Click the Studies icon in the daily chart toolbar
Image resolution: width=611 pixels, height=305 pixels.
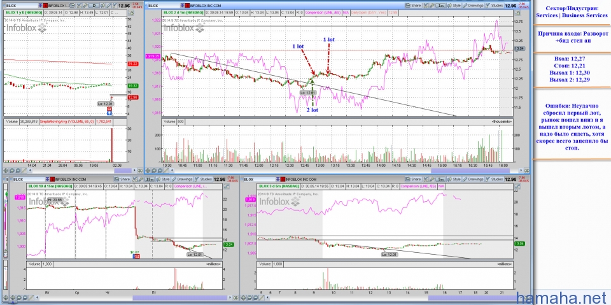(x=115, y=6)
